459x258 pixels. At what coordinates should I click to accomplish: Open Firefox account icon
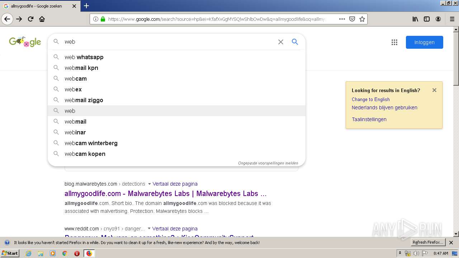coord(438,19)
